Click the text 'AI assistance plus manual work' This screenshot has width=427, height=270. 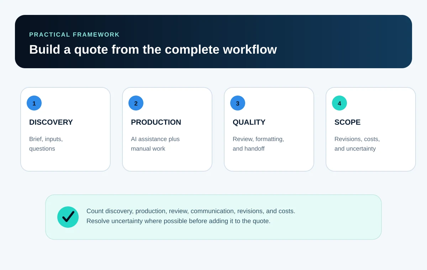155,144
